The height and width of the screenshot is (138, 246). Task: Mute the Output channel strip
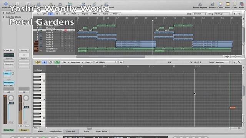25,123
